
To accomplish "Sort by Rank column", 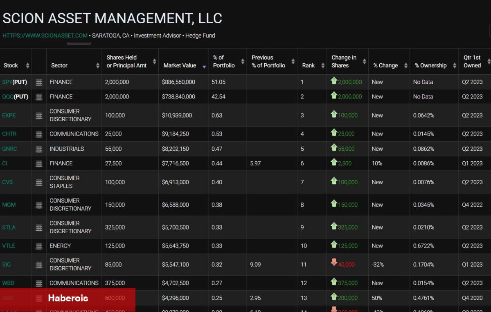I will coord(322,65).
